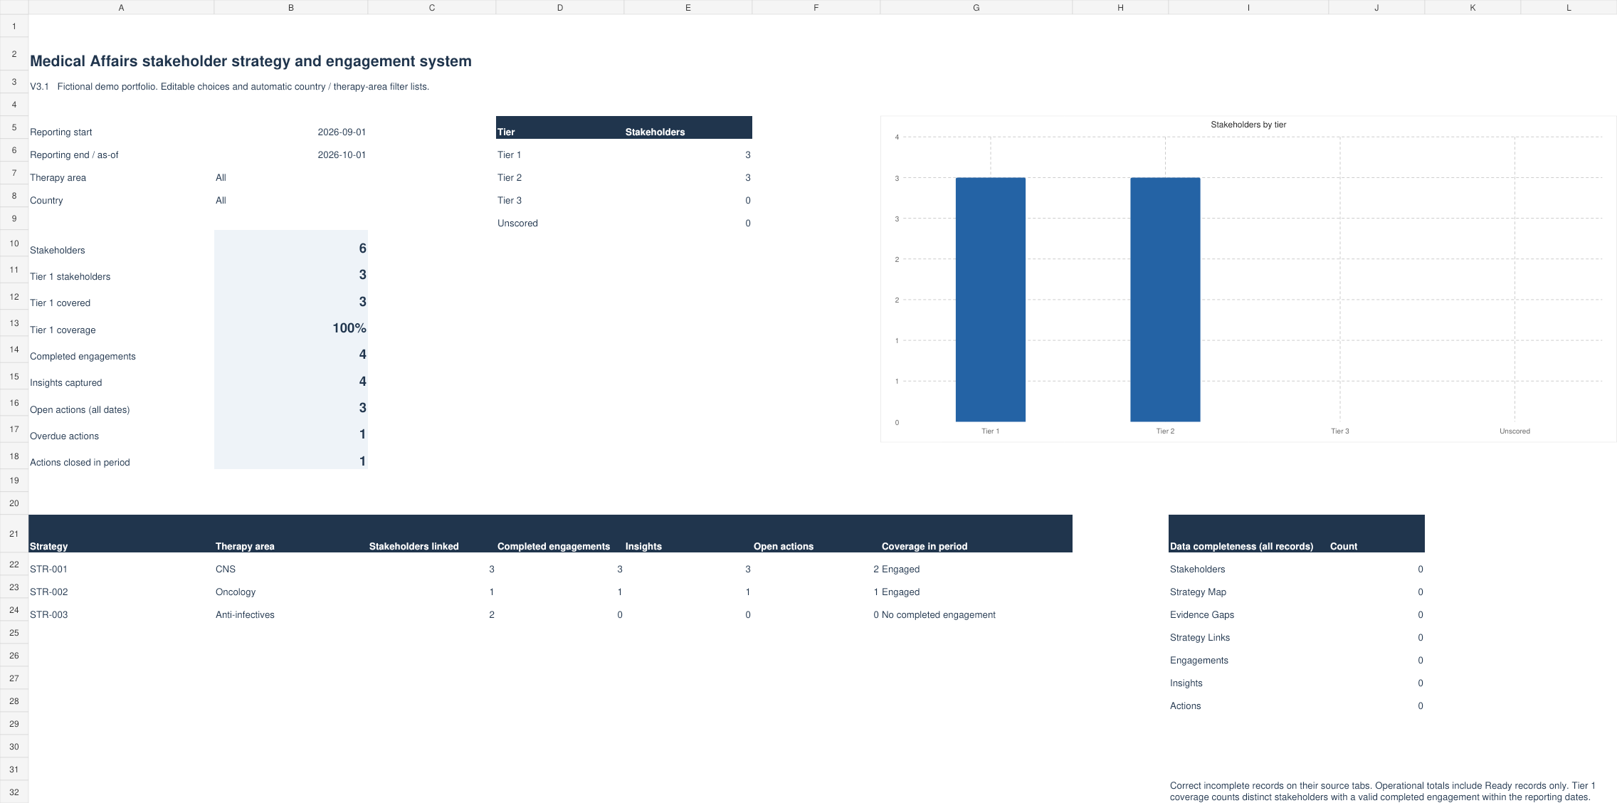1617x803 pixels.
Task: Select the Reporting start date 2026-09-01 cell
Action: coord(290,127)
